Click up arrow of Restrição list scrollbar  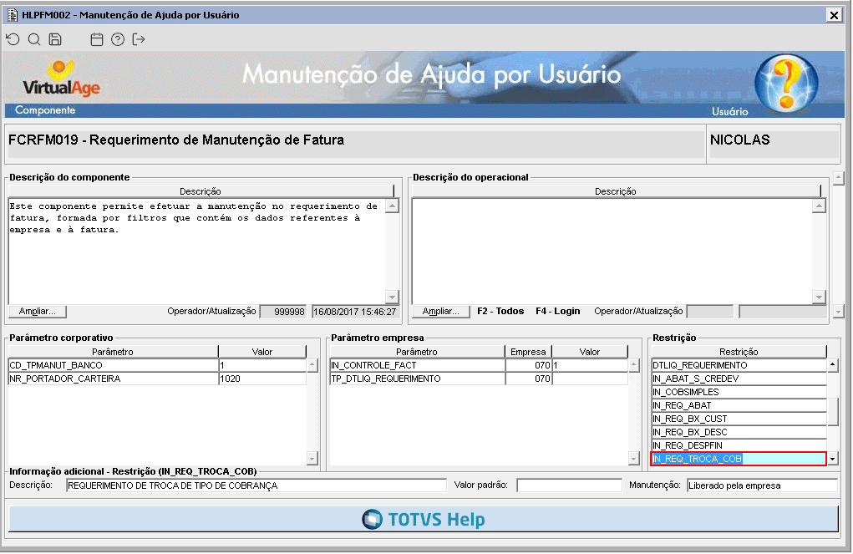tap(833, 365)
